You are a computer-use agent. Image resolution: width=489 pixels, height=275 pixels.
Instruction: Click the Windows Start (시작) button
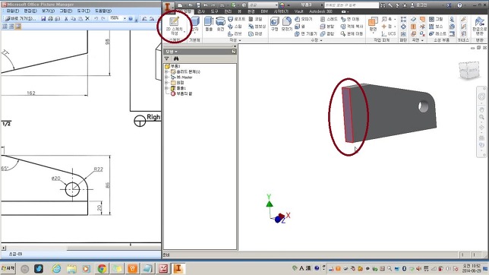pyautogui.click(x=8, y=268)
